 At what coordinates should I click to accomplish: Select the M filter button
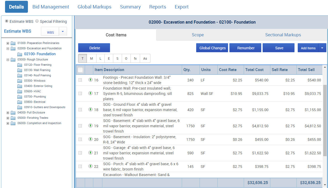click(x=91, y=59)
